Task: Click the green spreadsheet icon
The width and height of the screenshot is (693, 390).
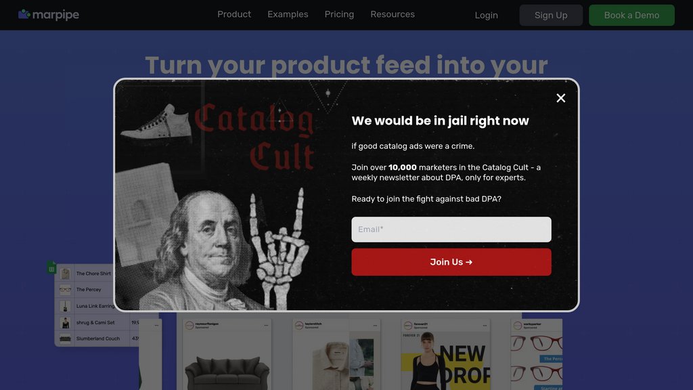Action: tap(51, 267)
